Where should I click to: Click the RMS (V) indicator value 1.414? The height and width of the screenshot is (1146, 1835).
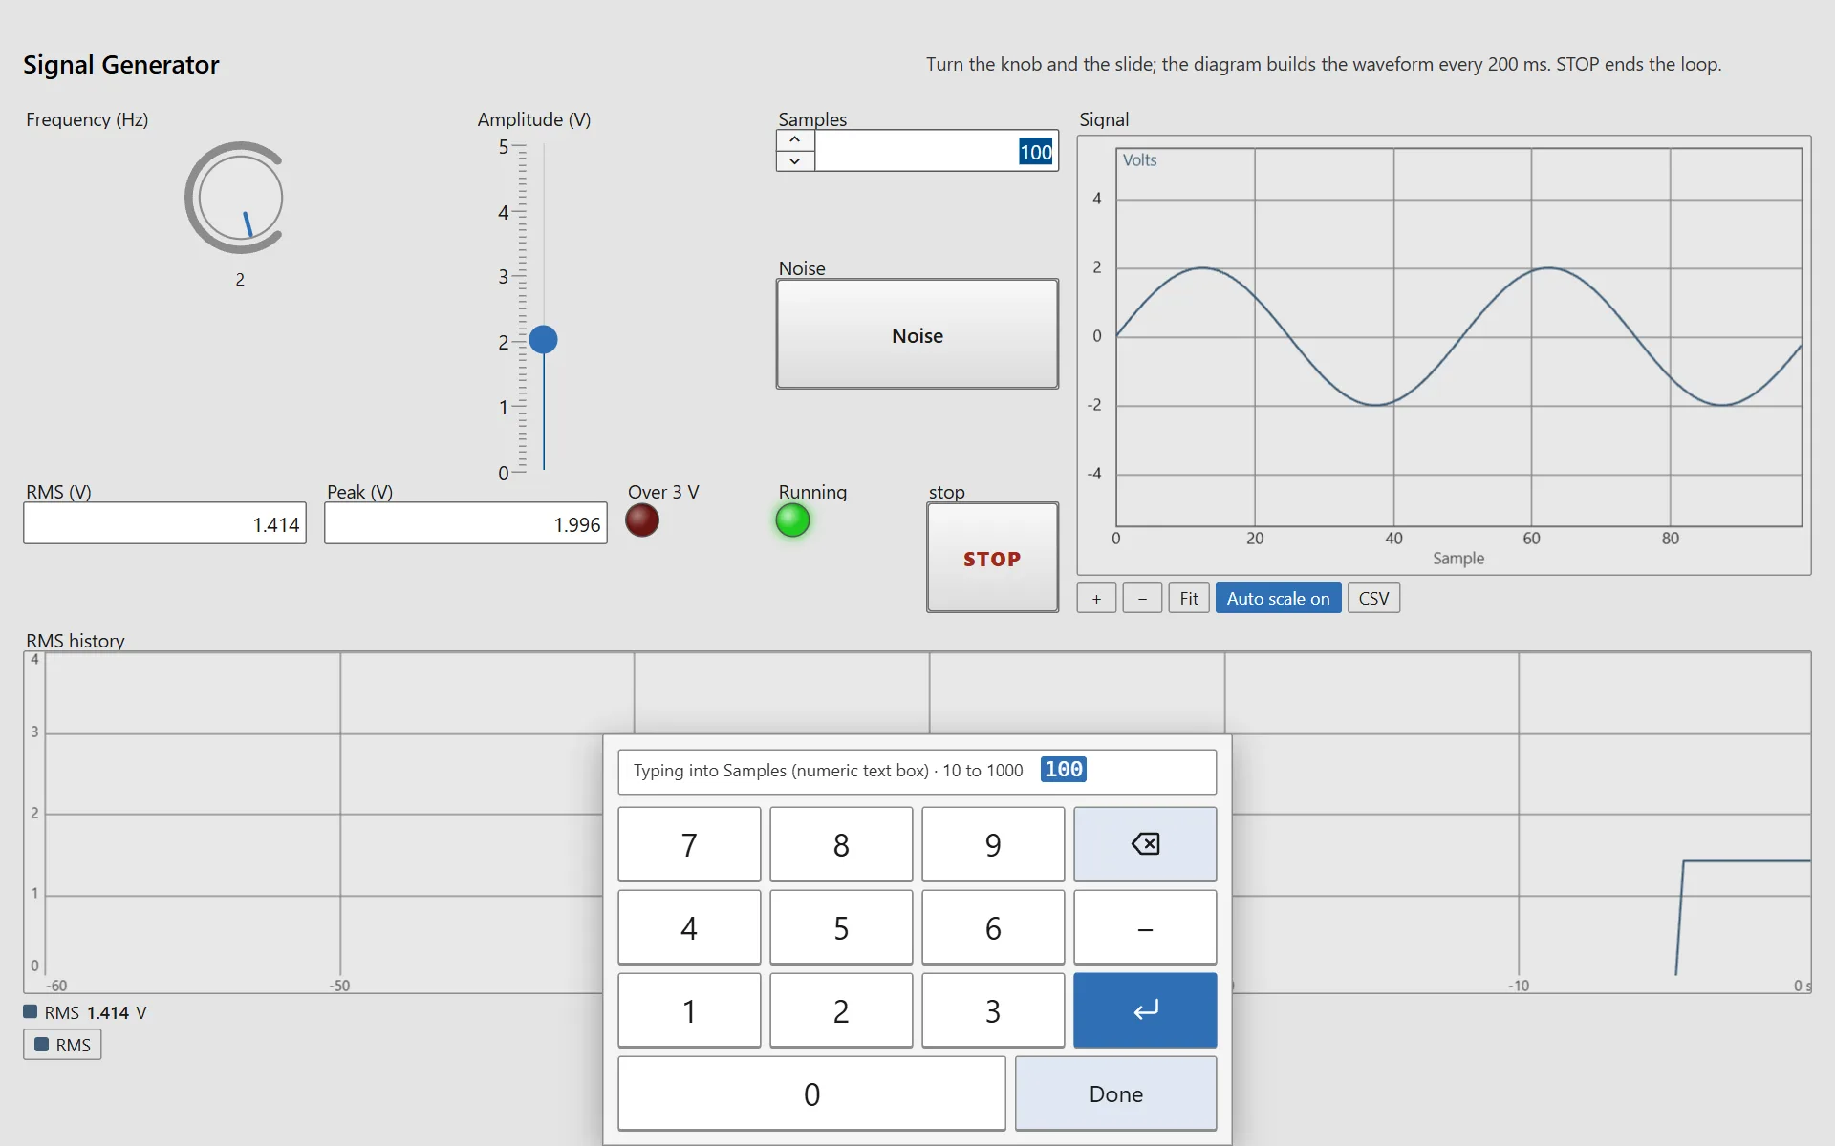(x=164, y=523)
